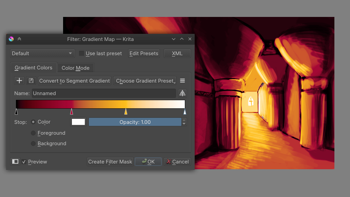
Task: Collapse the dialog with the shade icon
Action: pos(19,39)
